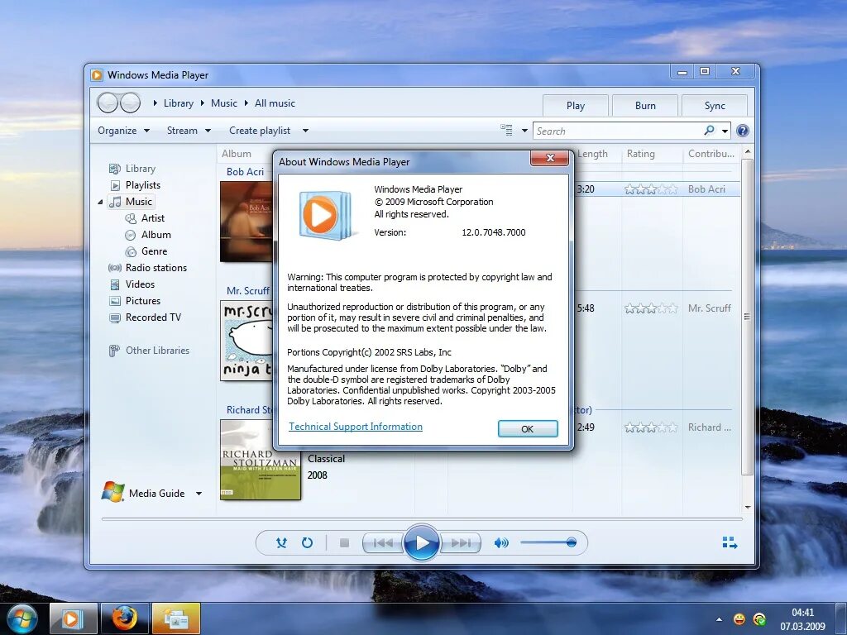Select the Mr. Scruff ninja tuna album art
This screenshot has height=635, width=847.
pos(246,341)
